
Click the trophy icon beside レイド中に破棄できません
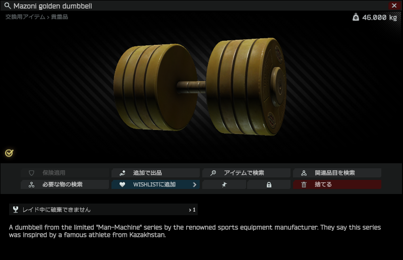click(x=16, y=210)
